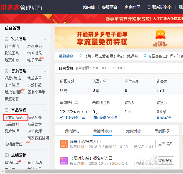Click horizontal scrollbar left arrow

pos(2,171)
